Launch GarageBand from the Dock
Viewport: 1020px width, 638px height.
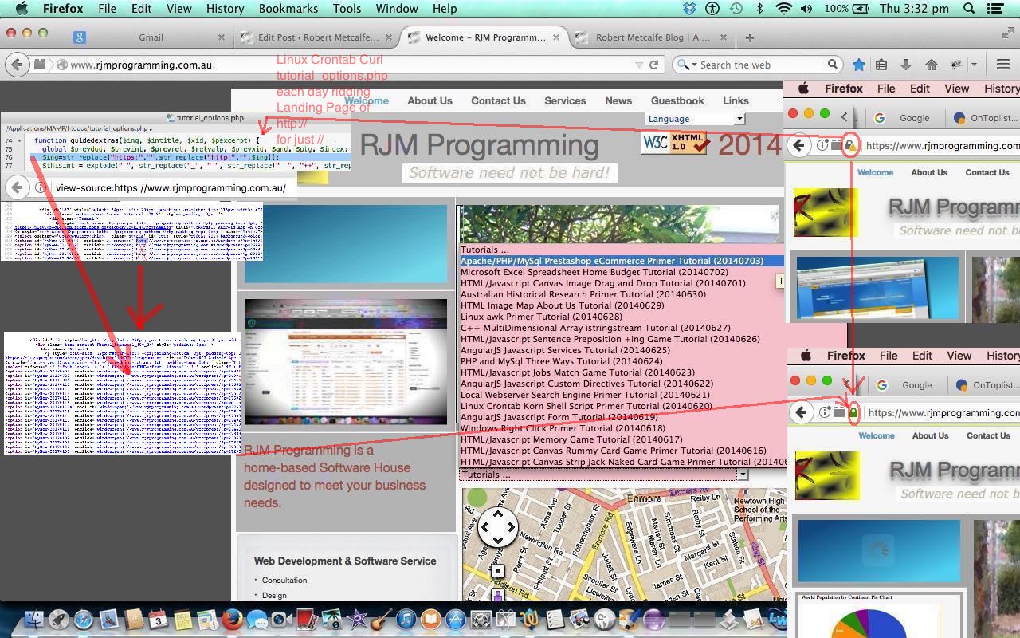380,621
